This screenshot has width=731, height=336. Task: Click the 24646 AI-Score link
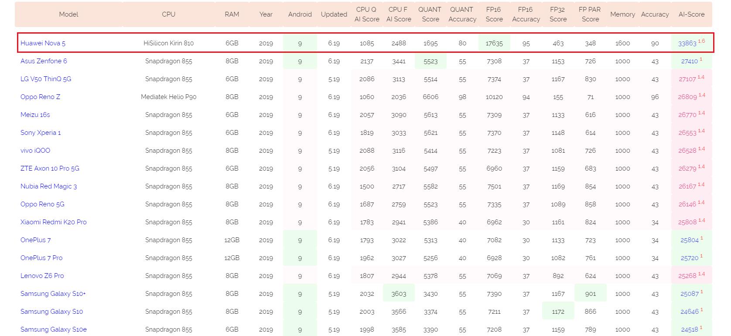690,312
